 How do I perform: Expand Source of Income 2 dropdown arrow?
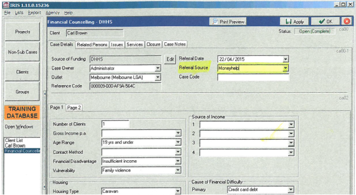coord(291,133)
